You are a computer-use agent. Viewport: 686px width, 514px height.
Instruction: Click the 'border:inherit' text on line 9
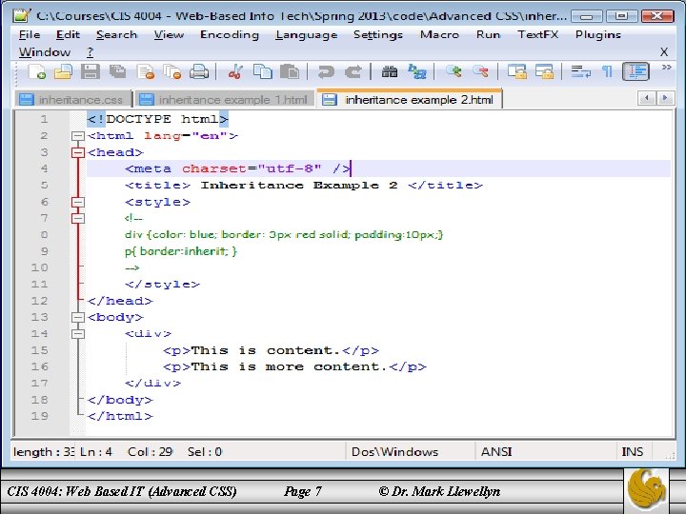(184, 251)
